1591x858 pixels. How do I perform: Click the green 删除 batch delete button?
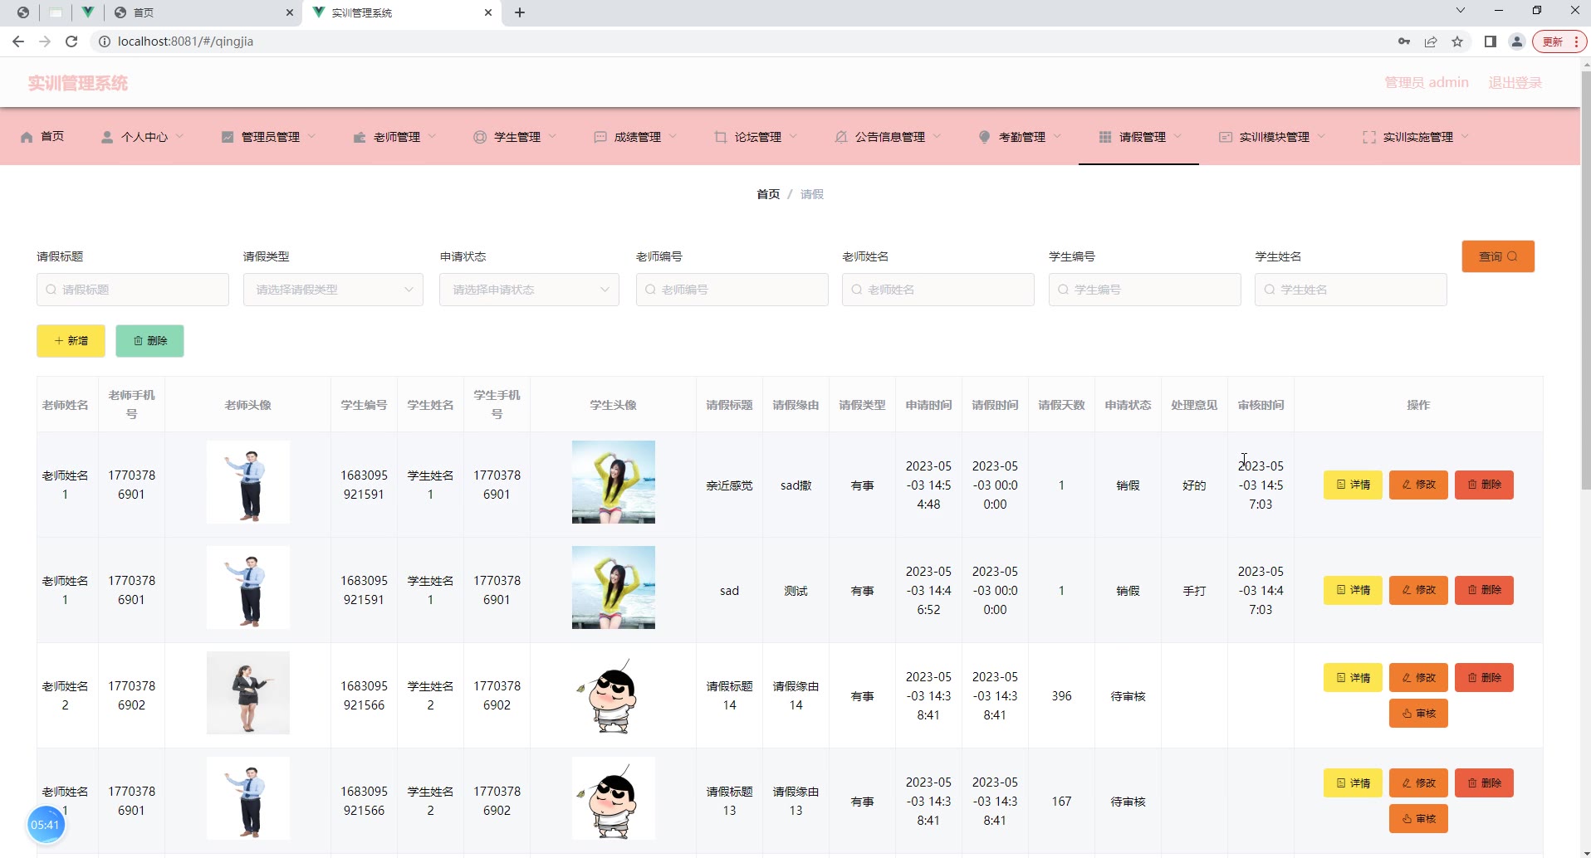pyautogui.click(x=149, y=341)
